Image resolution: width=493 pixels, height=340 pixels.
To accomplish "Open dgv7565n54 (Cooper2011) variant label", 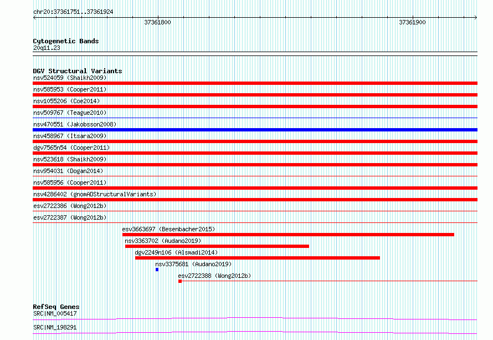I will coord(71,148).
